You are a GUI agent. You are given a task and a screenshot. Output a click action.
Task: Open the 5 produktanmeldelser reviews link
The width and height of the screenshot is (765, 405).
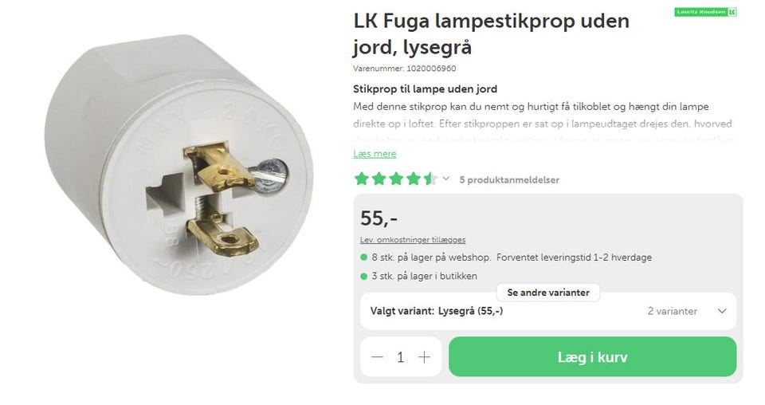tap(509, 179)
